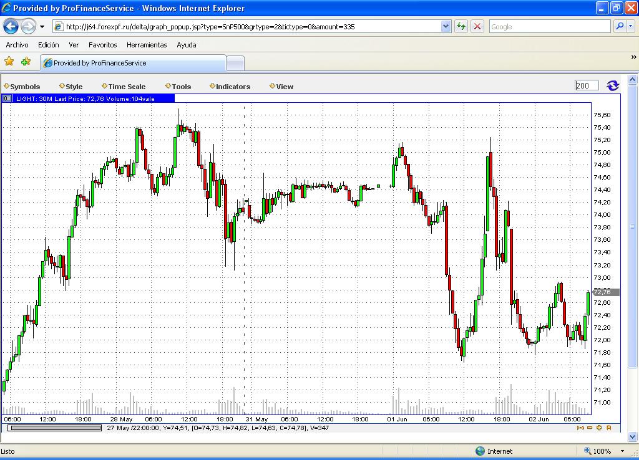Click the chart horizontal scrollbar thumb
This screenshot has height=460, width=639.
pyautogui.click(x=55, y=428)
